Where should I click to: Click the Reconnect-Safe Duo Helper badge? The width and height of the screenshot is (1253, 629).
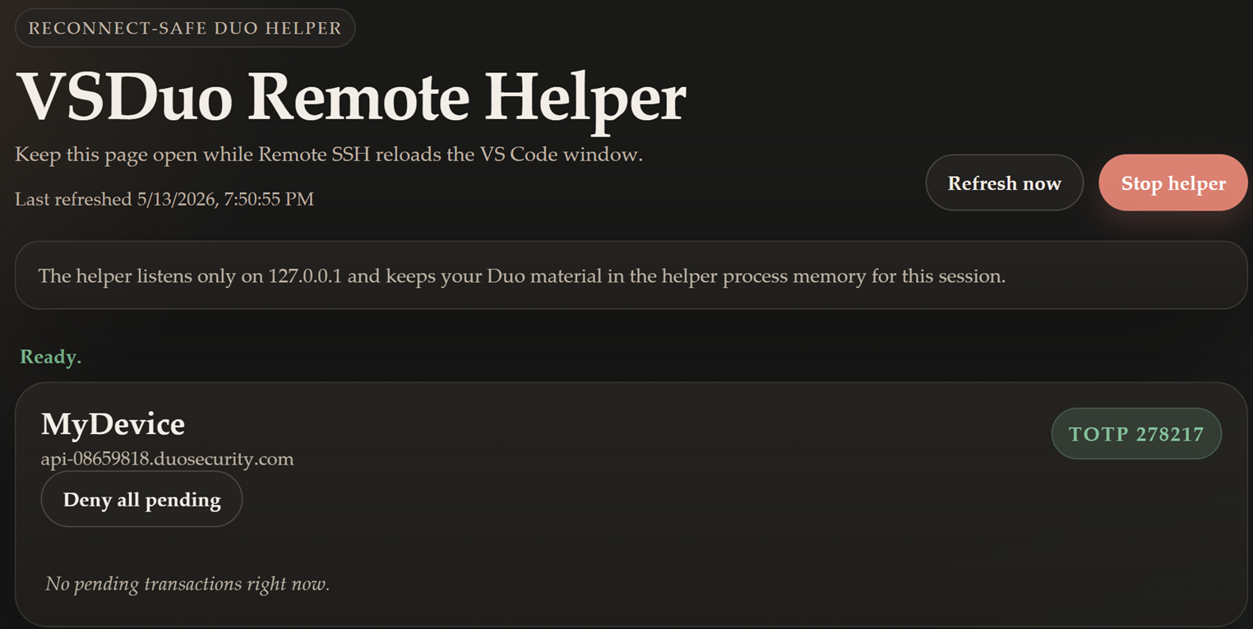click(185, 28)
